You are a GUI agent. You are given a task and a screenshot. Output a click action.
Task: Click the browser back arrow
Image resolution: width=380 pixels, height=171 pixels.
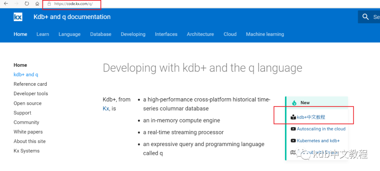(x=6, y=4)
